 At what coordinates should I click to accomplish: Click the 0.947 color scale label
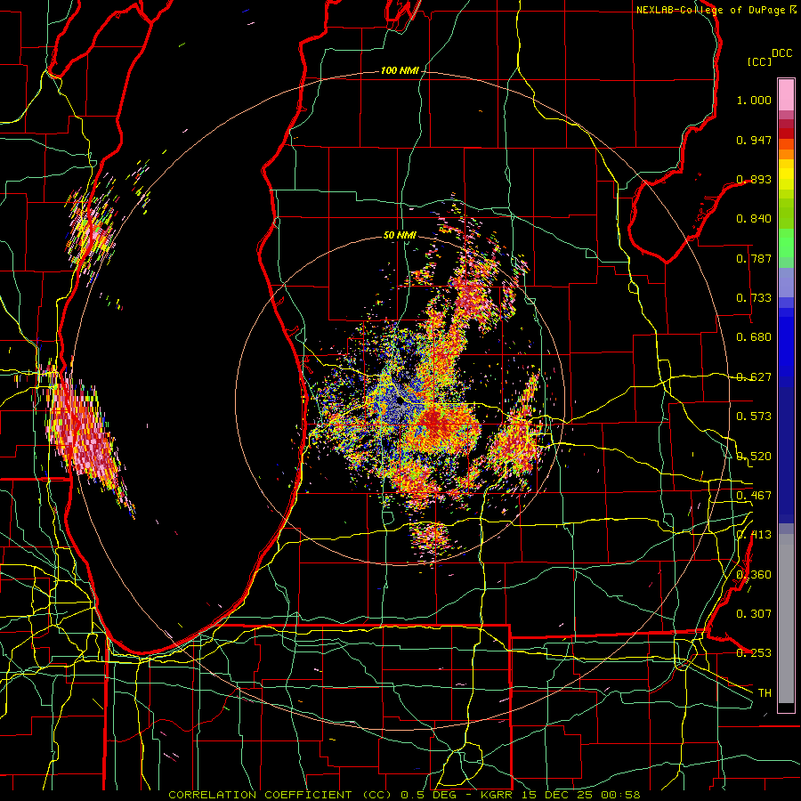pos(754,140)
